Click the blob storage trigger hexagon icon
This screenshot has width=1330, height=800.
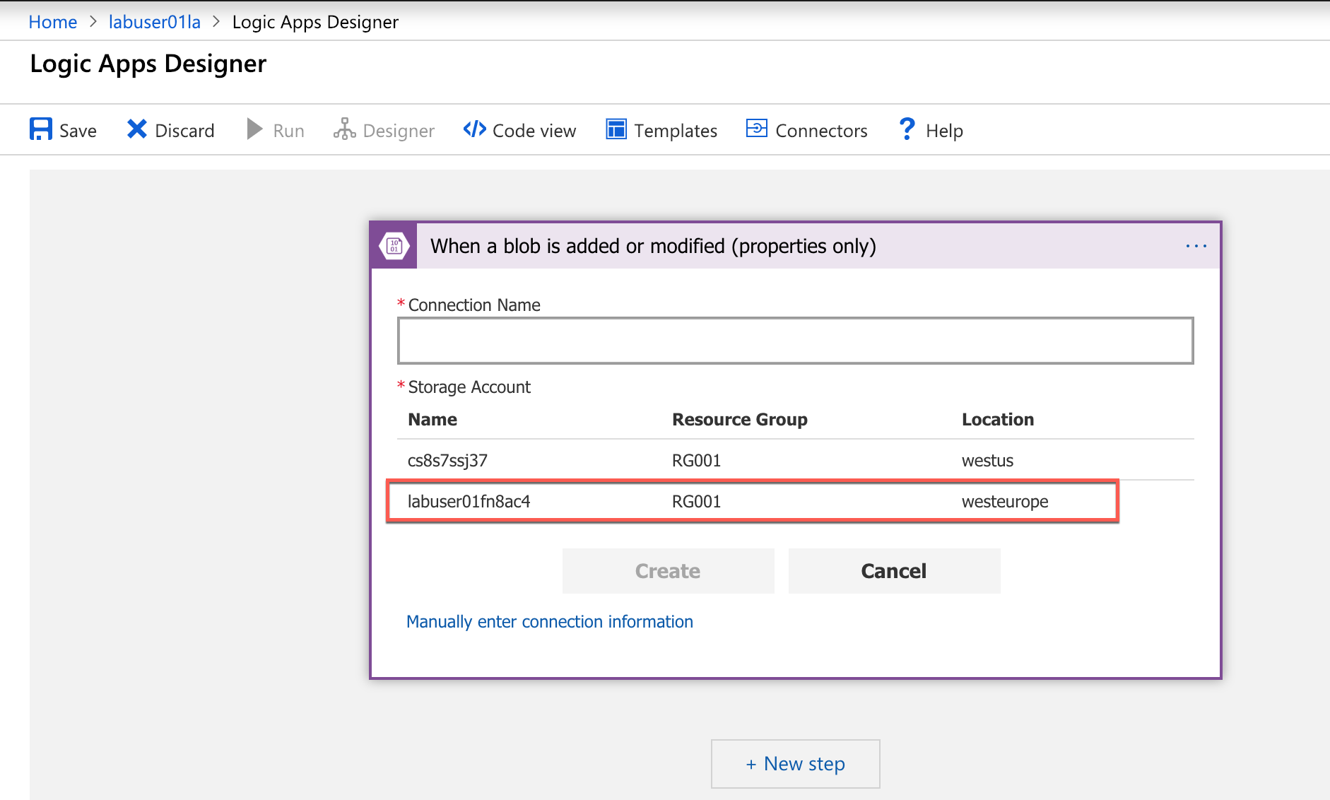[394, 246]
